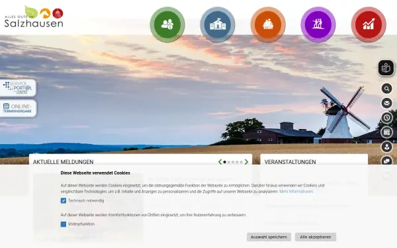
Task: Open the search magnifier icon
Action: click(386, 89)
